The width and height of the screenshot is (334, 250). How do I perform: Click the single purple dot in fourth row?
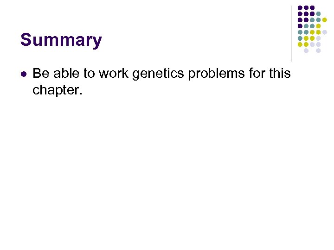300,26
